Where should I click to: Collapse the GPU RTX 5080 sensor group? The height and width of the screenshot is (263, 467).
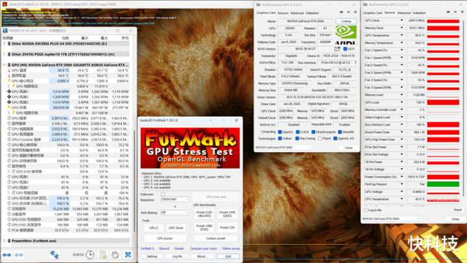point(4,65)
